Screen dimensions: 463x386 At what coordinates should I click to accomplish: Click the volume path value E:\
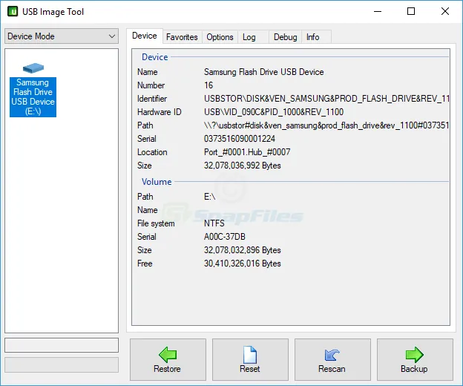click(209, 197)
